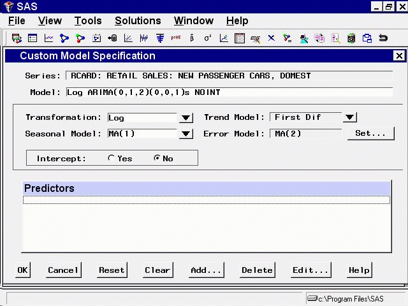
Task: Click the document with pencil icon
Action: click(335, 38)
